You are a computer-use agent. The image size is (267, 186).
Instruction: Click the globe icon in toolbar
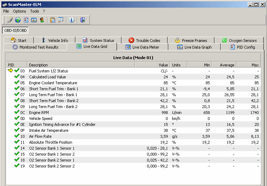pos(18,20)
